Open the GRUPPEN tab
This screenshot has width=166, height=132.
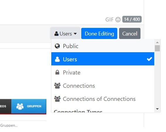coord(29,106)
